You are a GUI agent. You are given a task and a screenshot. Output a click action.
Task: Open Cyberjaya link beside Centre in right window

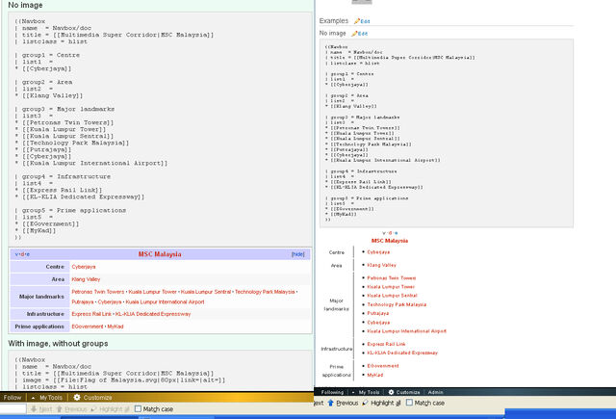pyautogui.click(x=378, y=252)
